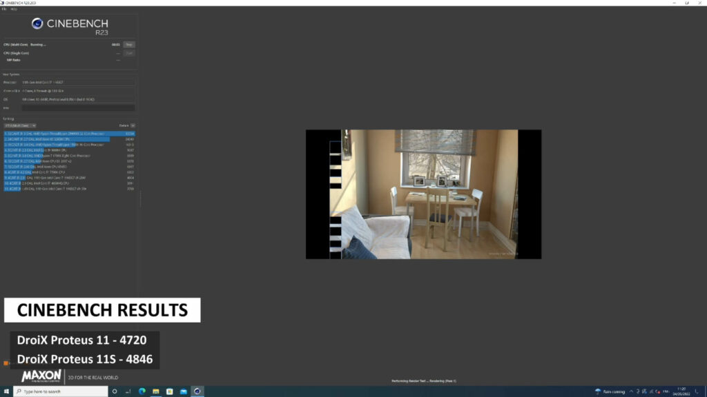Open Cortana from the taskbar
This screenshot has height=397, width=707.
tap(115, 391)
